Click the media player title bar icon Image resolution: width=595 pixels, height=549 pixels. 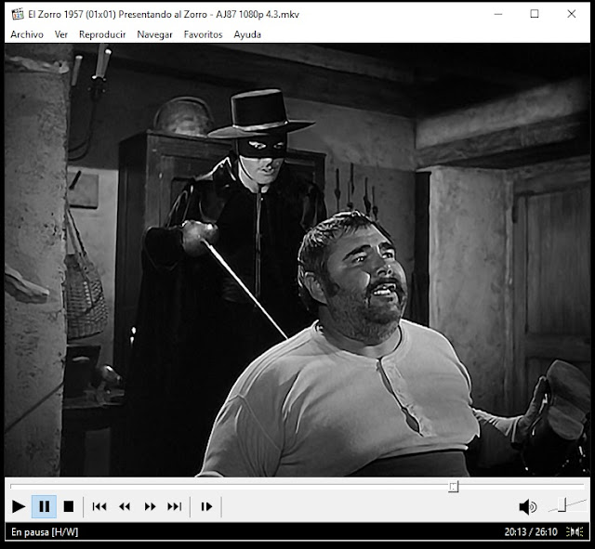click(x=18, y=14)
